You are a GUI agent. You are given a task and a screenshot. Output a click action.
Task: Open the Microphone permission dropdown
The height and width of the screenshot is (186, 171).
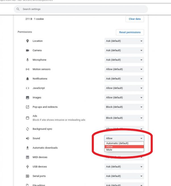tap(124, 60)
